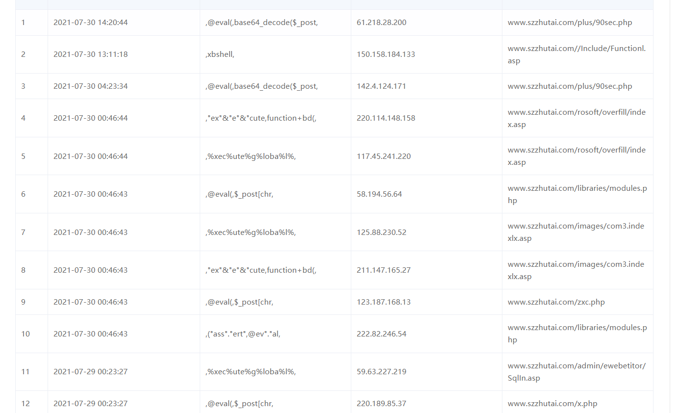Click the IP 222.82.246.54 cell
This screenshot has height=413, width=681.
(x=381, y=334)
